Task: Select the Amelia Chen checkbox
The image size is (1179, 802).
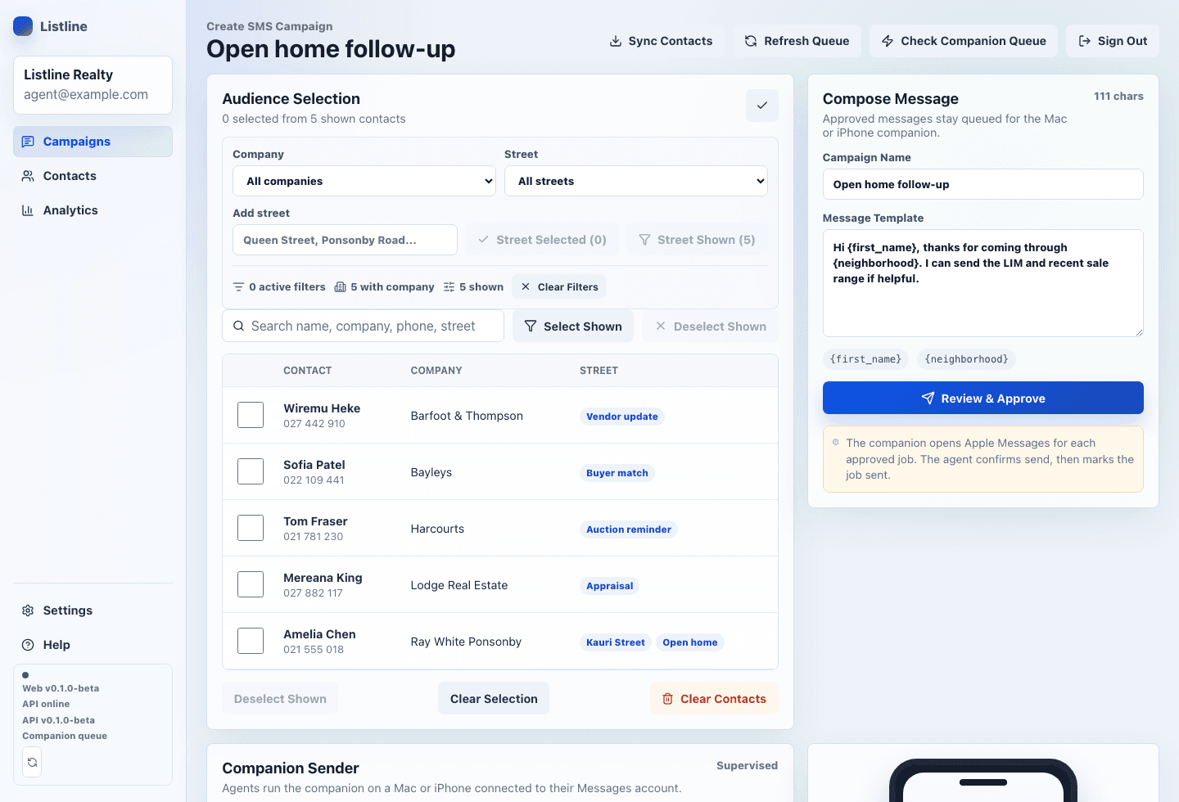Action: click(251, 641)
